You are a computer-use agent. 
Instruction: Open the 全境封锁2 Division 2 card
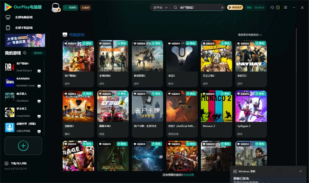pos(113,64)
